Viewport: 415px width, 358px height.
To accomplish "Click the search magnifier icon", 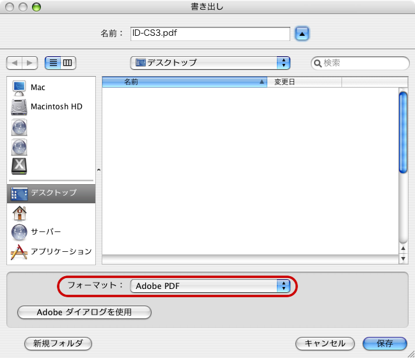I will click(317, 63).
